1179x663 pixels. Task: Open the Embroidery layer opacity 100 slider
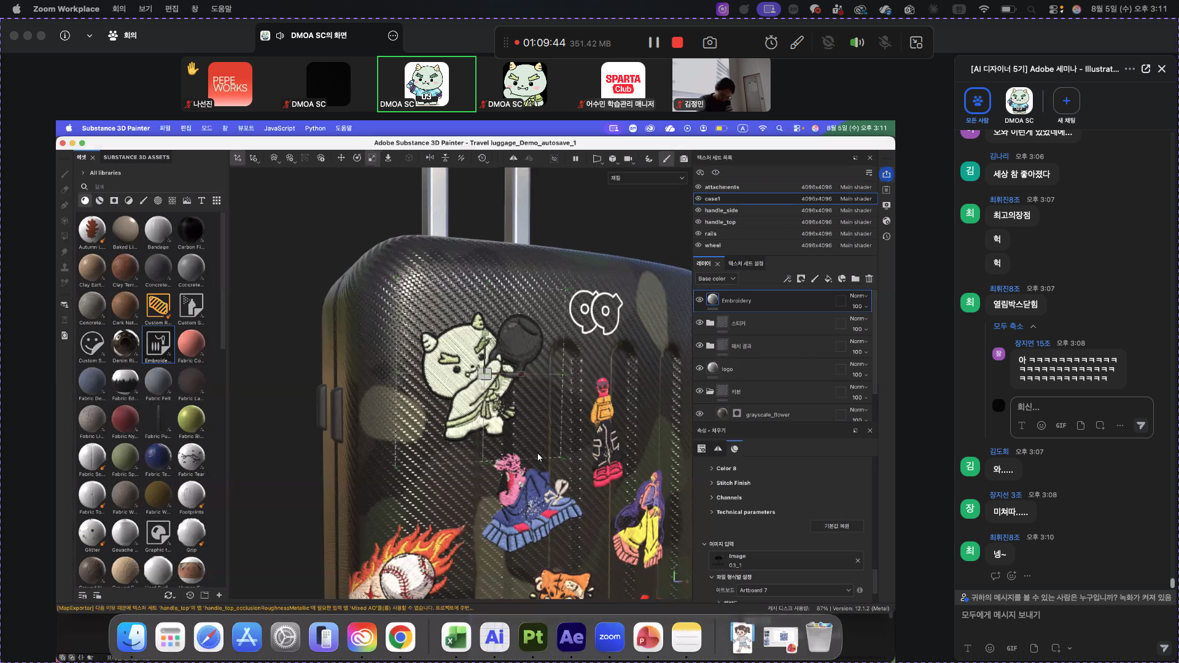[859, 306]
